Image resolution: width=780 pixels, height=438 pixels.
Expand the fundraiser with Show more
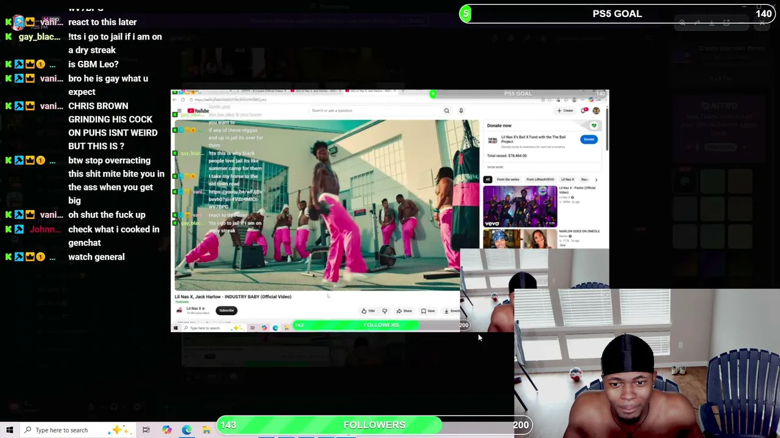click(x=495, y=167)
